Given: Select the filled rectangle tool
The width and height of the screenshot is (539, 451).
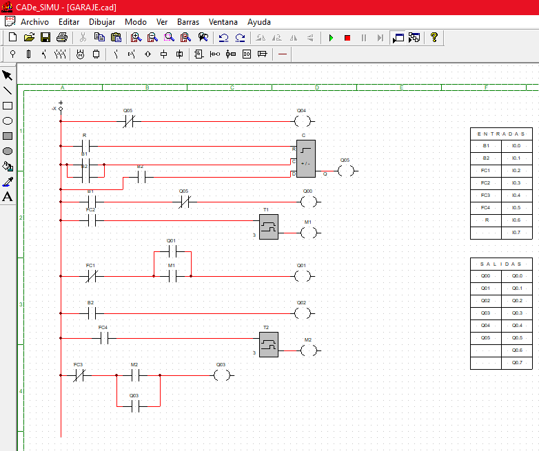Looking at the screenshot, I should coord(8,136).
